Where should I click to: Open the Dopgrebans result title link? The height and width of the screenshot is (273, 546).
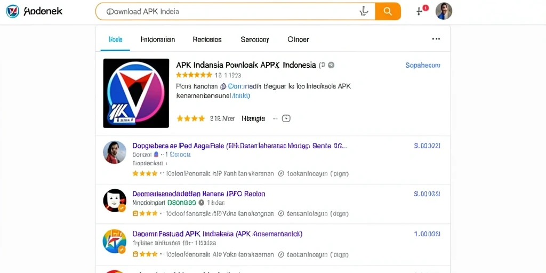tap(239, 146)
